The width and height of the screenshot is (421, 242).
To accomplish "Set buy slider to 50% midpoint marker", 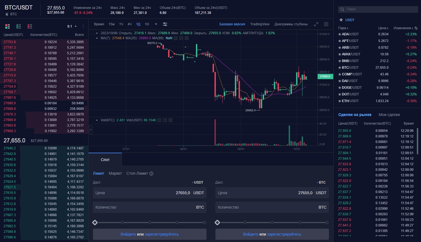I will pyautogui.click(x=150, y=223).
